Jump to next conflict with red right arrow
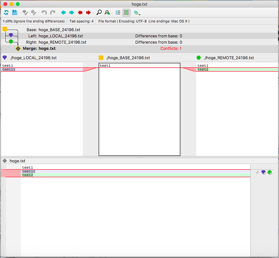The image size is (279, 258). click(88, 12)
